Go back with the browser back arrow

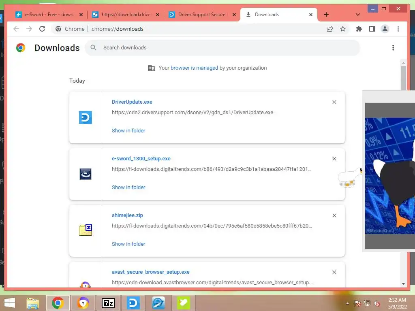(16, 29)
